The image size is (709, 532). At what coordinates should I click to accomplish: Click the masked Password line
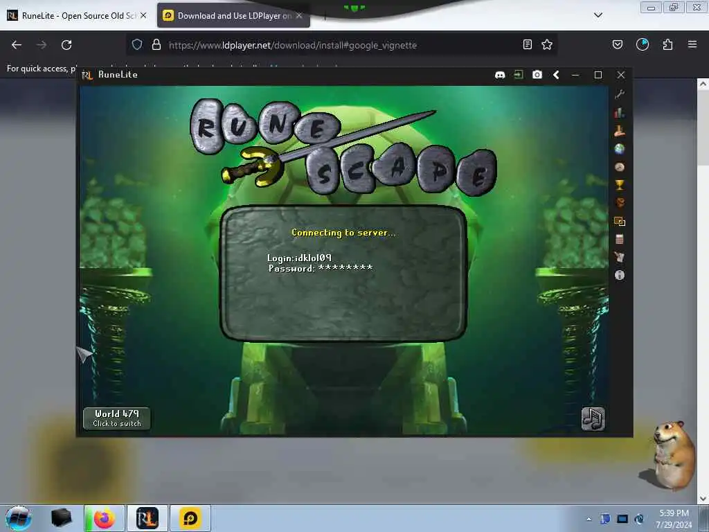pyautogui.click(x=321, y=268)
